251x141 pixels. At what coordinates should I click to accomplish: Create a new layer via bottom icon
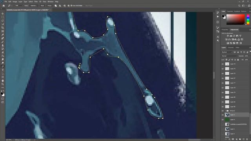click(x=244, y=139)
